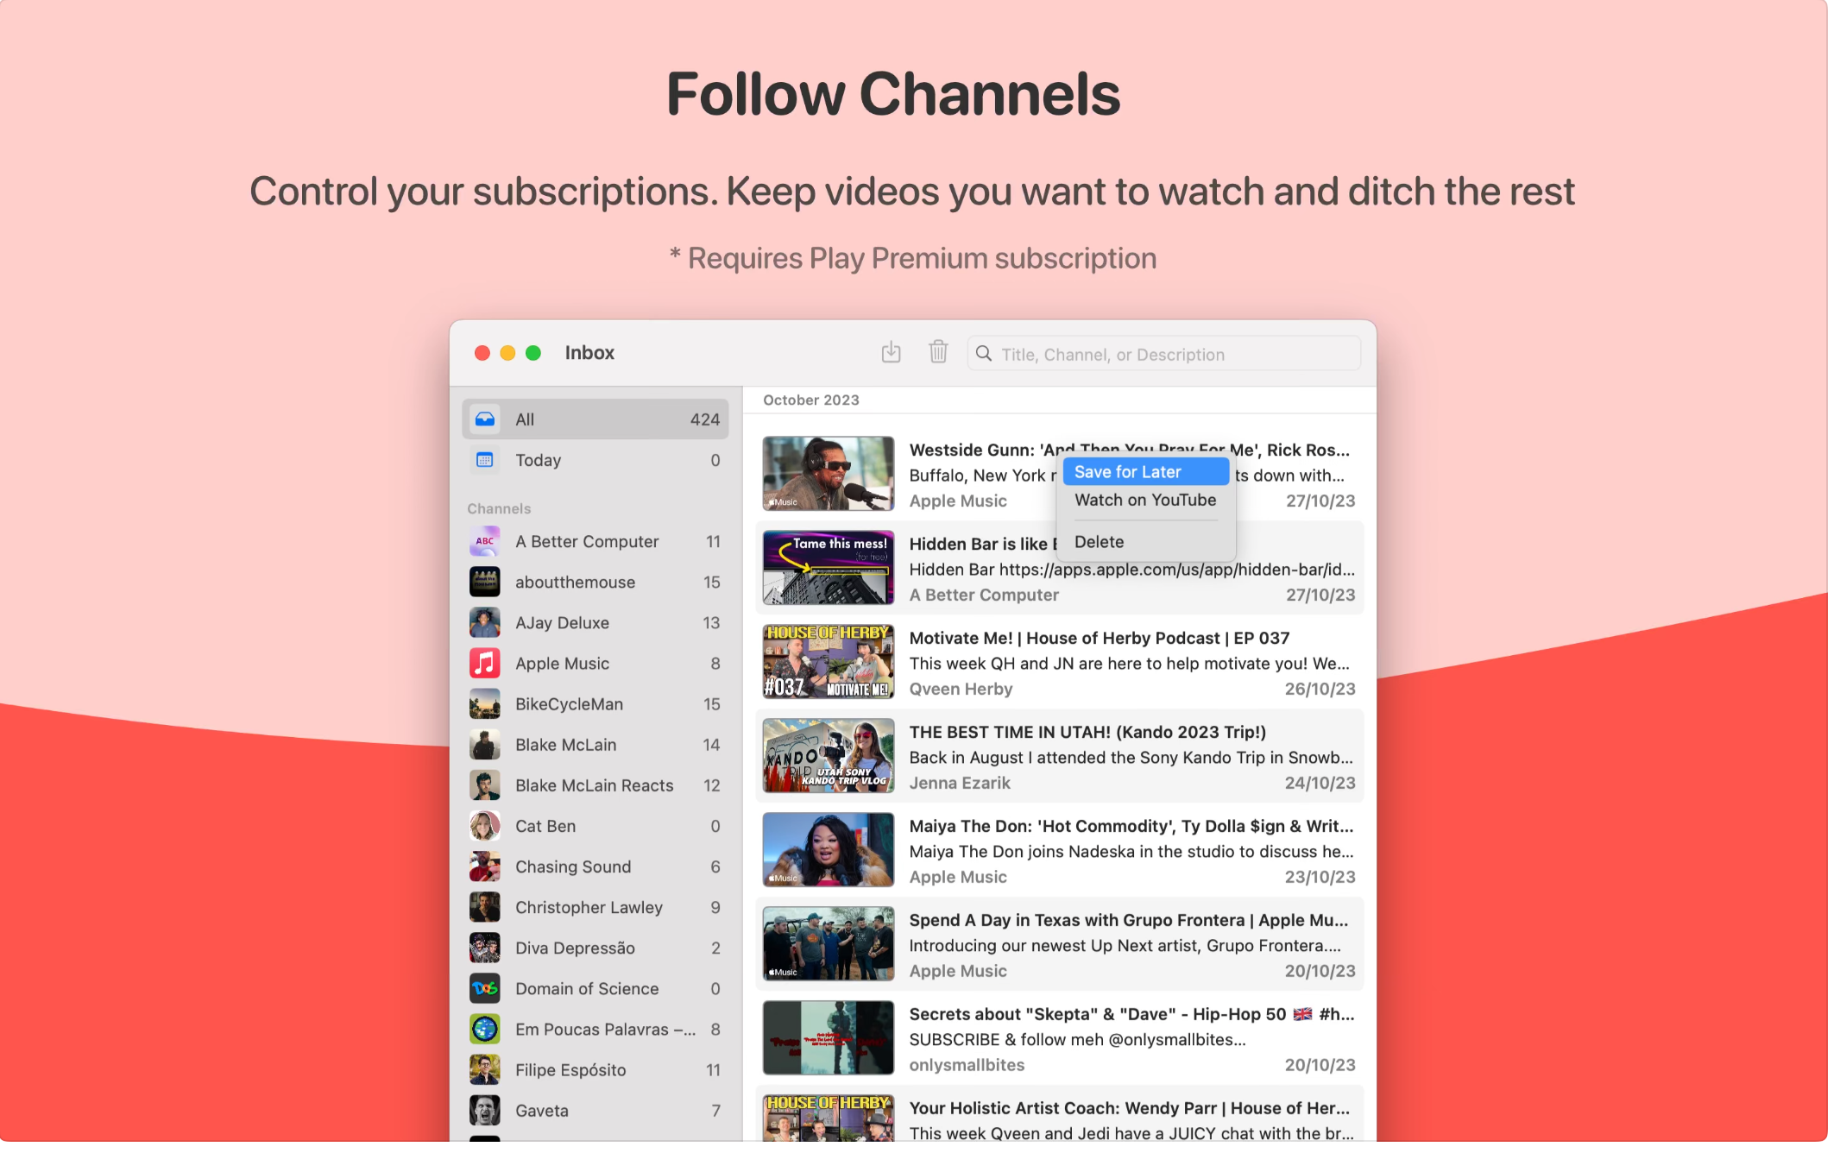The image size is (1840, 1153).
Task: Click the search magnifier icon
Action: tap(983, 354)
